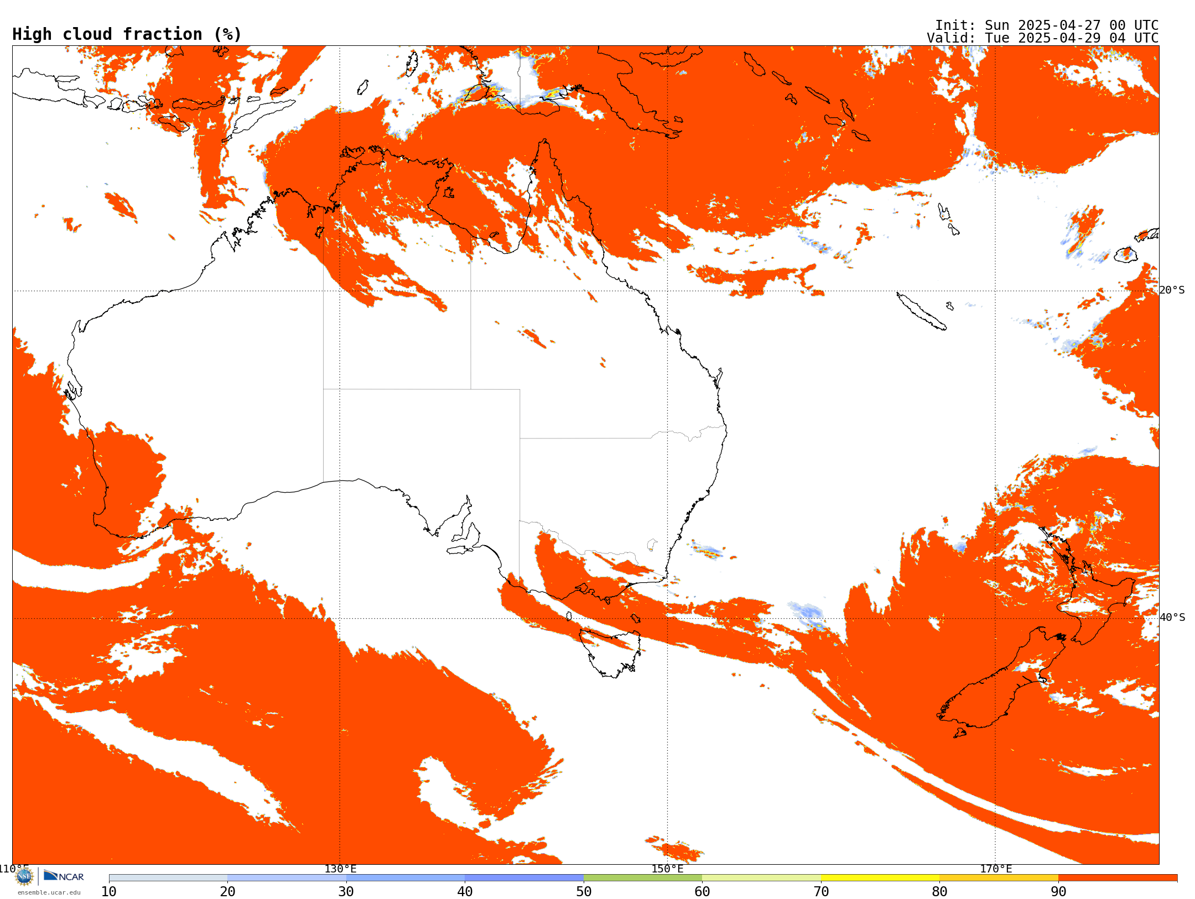Click the colorbar tick label 90
Viewport: 1195px width, 899px height.
(1058, 892)
